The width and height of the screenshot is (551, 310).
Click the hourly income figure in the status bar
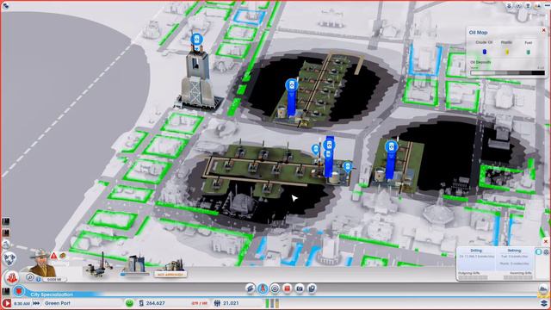(199, 303)
